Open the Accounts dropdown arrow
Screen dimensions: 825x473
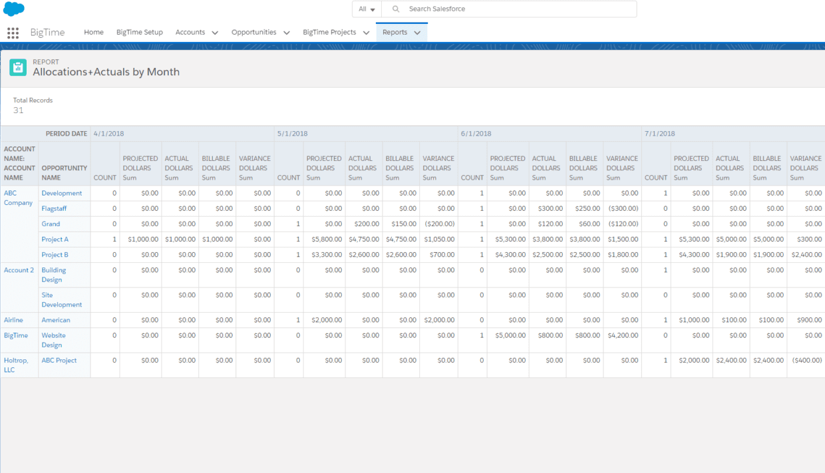215,32
